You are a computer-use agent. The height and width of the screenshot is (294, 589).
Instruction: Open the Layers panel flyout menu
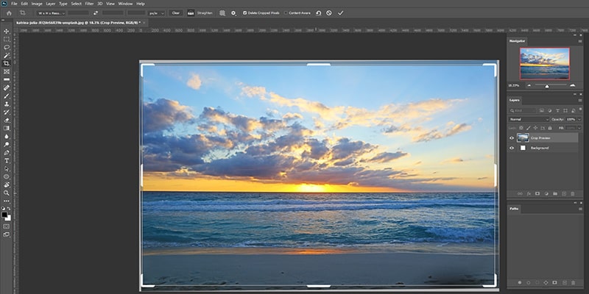coord(580,100)
